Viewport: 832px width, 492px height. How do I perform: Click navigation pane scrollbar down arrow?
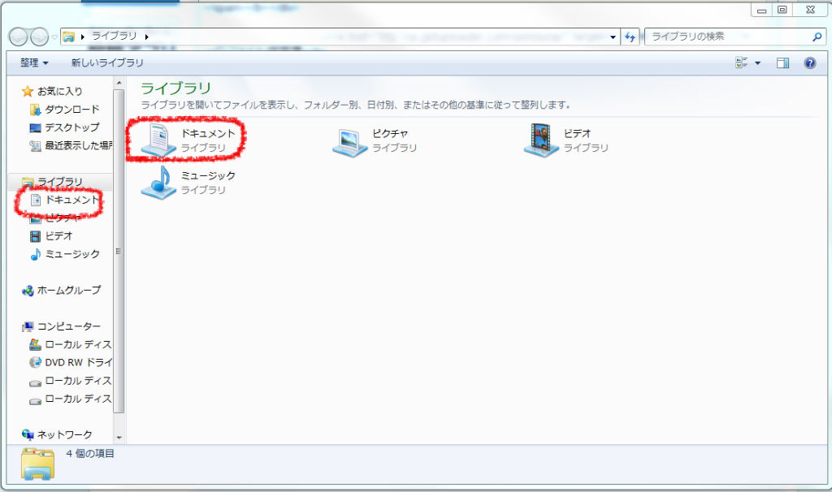click(119, 438)
